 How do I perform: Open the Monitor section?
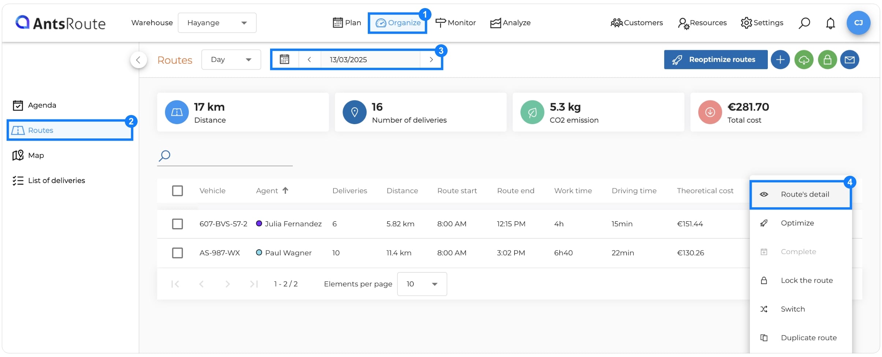[x=456, y=23]
